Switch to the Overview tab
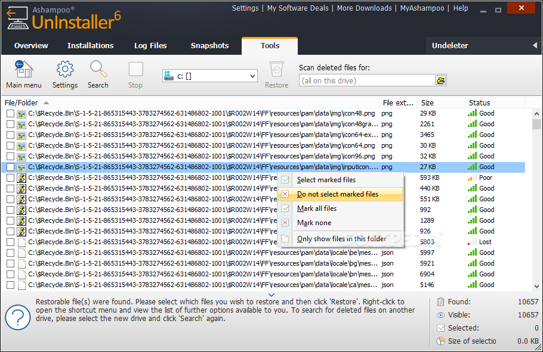The image size is (543, 352). coord(31,46)
